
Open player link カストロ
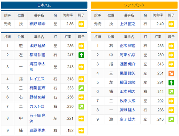pyautogui.click(x=37, y=107)
